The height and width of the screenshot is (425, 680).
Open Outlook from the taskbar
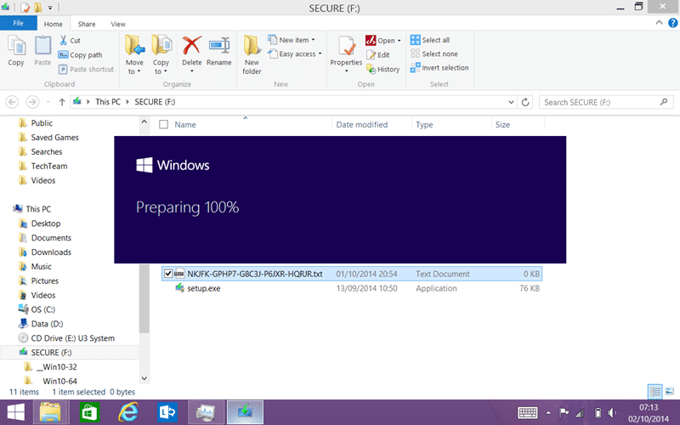point(167,412)
